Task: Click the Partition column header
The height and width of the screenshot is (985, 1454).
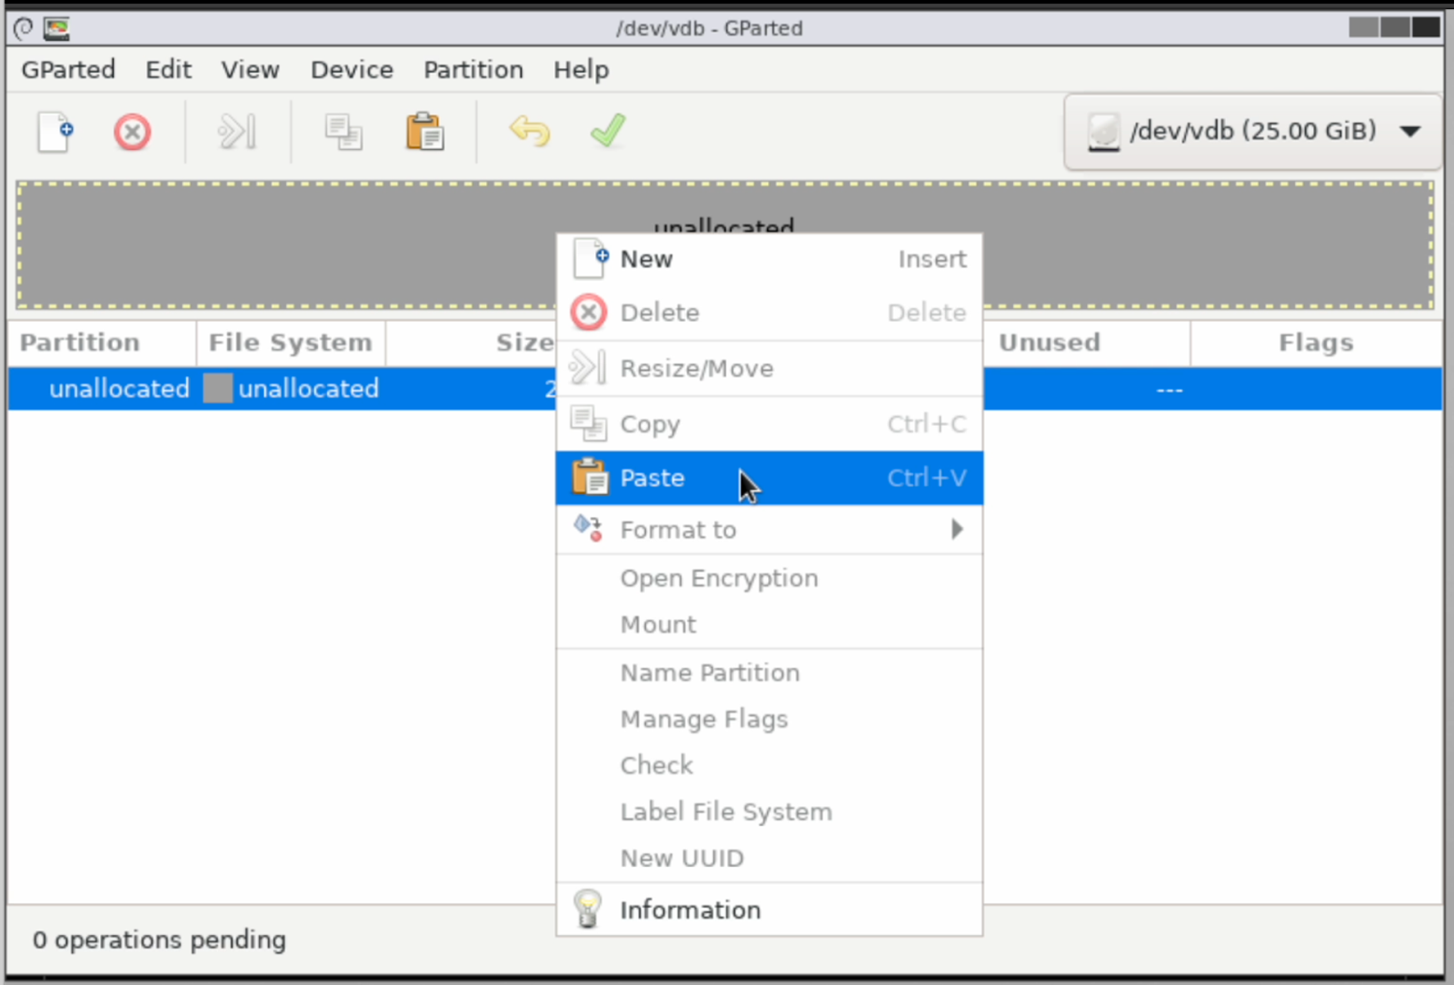Action: [102, 343]
